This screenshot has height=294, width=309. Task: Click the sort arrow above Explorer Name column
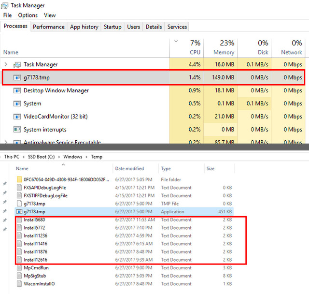point(63,164)
